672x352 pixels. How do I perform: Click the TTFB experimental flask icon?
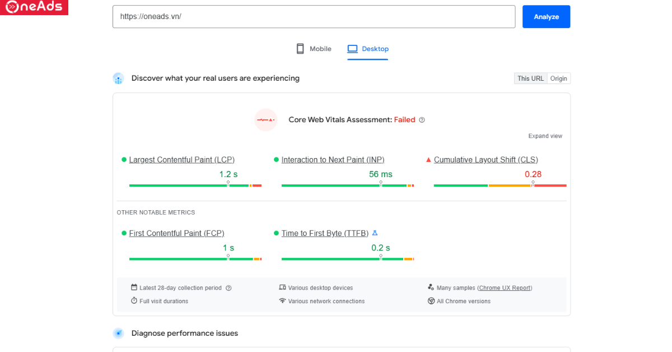pos(375,233)
